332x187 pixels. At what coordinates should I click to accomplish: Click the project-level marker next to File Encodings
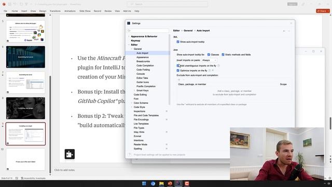[167, 119]
